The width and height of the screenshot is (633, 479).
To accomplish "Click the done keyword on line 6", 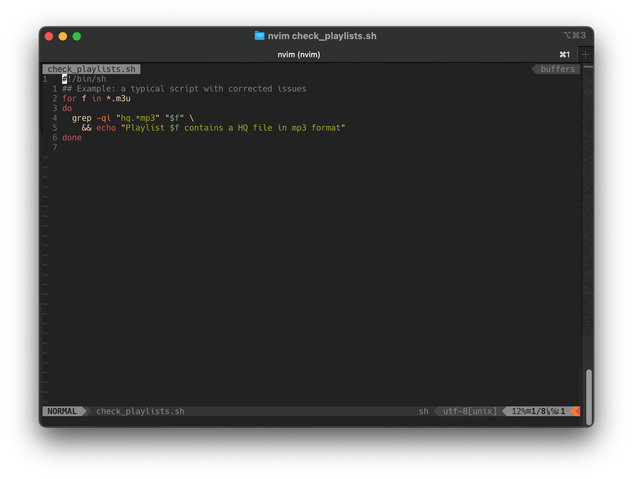I will (72, 138).
